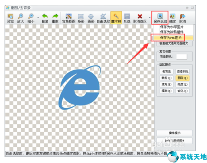The height and width of the screenshot is (163, 207).
Task: Click the 如何应用抠图? help button
Action: coord(174,141)
